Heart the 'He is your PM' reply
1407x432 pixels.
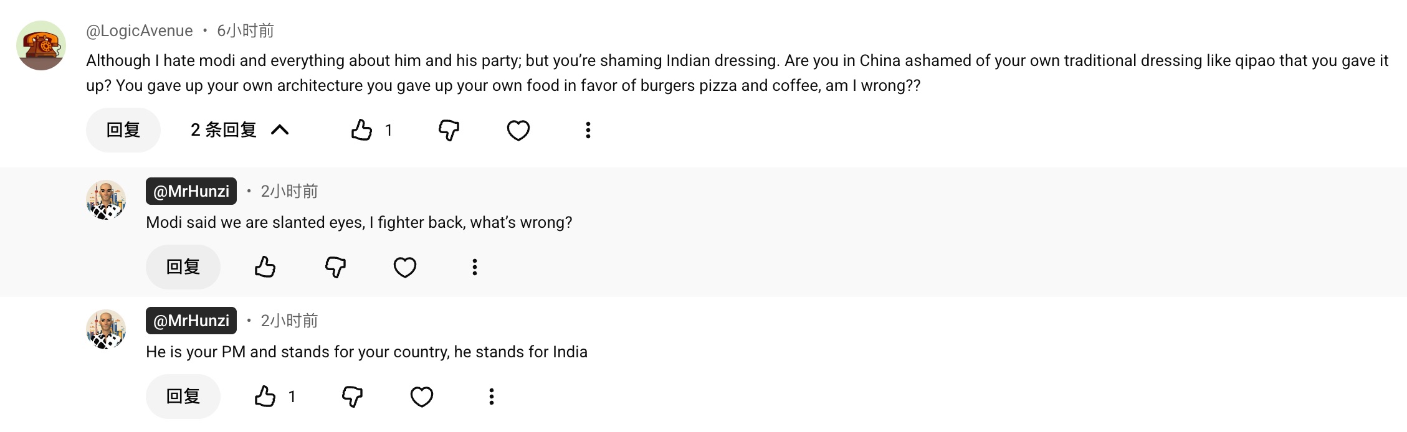coord(421,397)
